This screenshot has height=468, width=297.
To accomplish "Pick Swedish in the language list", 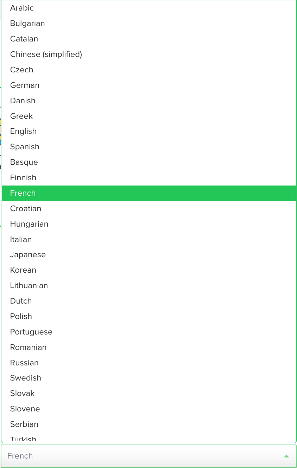I will [x=148, y=378].
